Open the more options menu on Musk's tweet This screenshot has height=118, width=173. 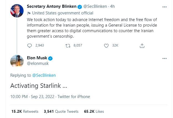(164, 58)
